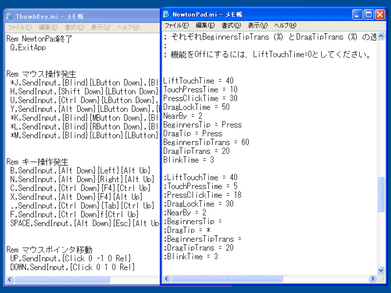This screenshot has height=293, width=391.
Task: Close the NewtonPad.ini Notepad window
Action: (380, 15)
